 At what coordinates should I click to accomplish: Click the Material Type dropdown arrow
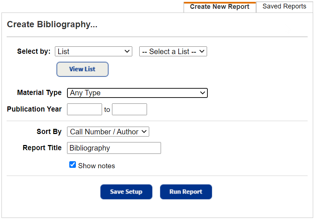point(203,93)
